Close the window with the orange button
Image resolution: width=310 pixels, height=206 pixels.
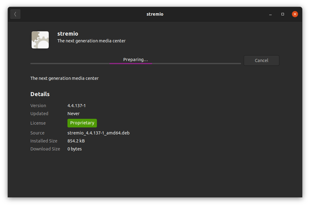coord(295,14)
